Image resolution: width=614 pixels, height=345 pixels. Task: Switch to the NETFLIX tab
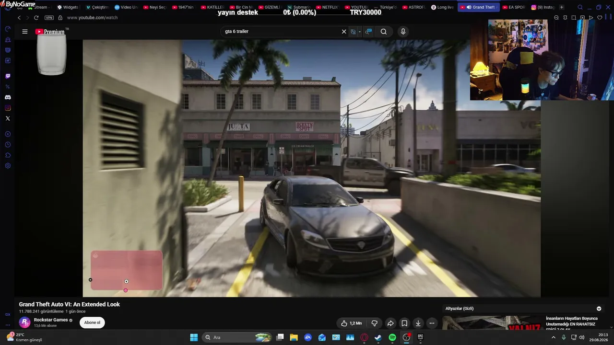click(327, 7)
